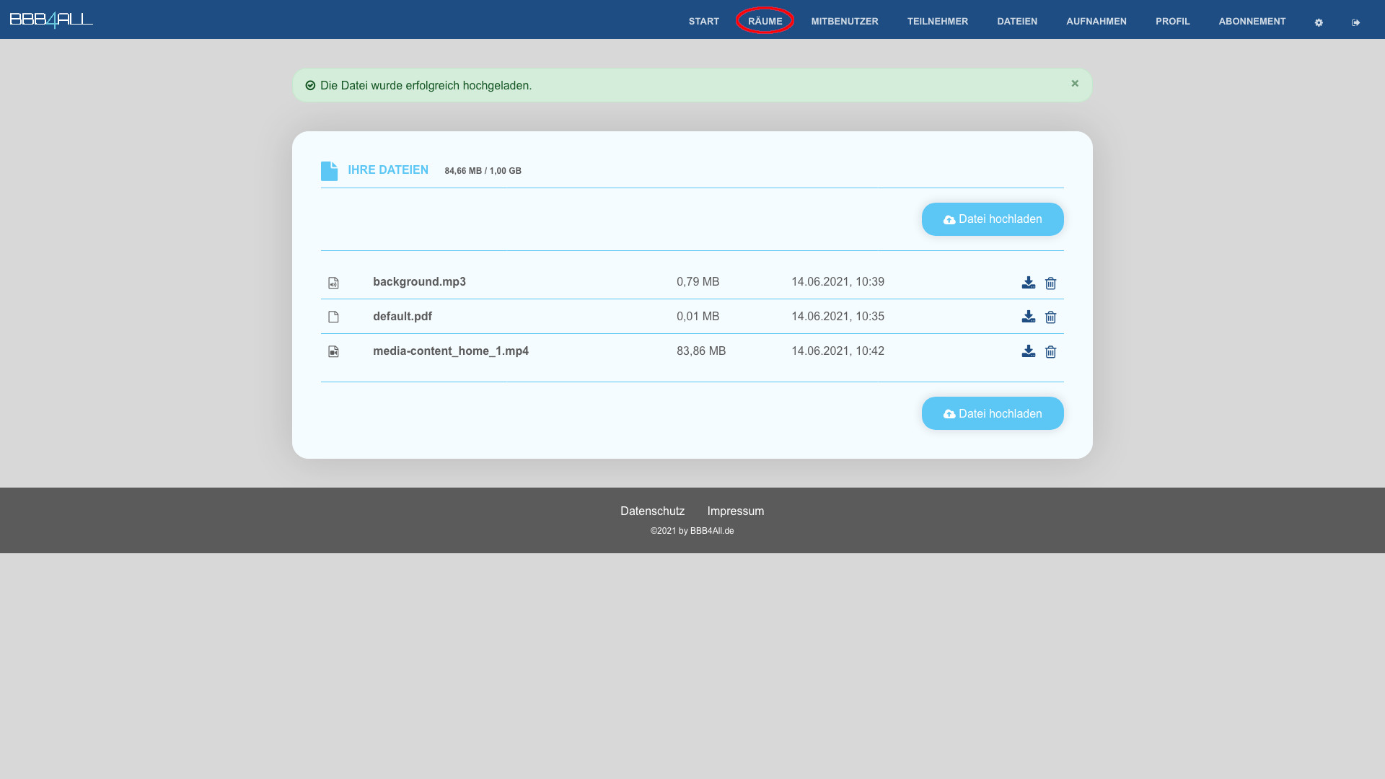Image resolution: width=1385 pixels, height=779 pixels.
Task: Click file name media-content_home_1.mp4
Action: click(x=451, y=351)
